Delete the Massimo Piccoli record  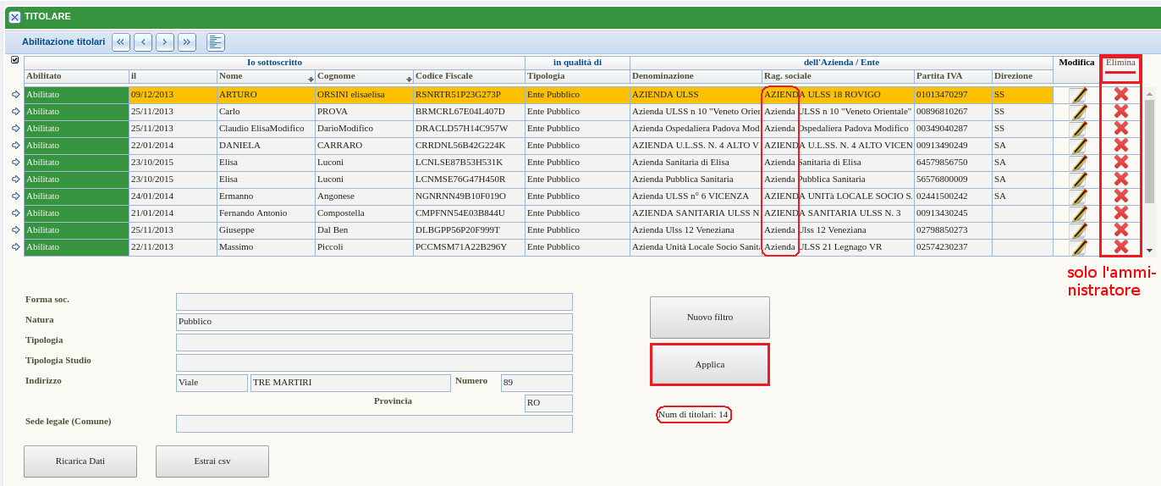click(x=1121, y=247)
